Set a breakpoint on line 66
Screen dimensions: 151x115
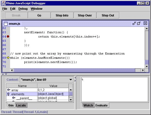[4, 45]
